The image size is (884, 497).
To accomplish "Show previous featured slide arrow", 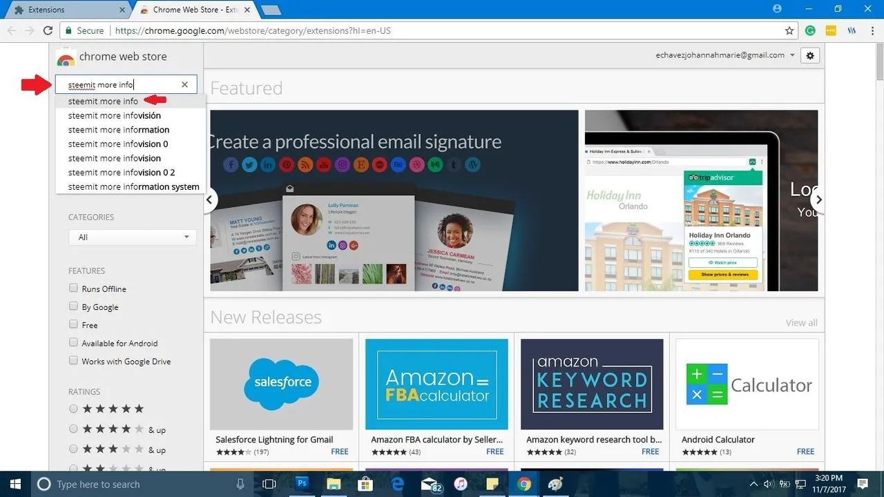I will pos(210,200).
